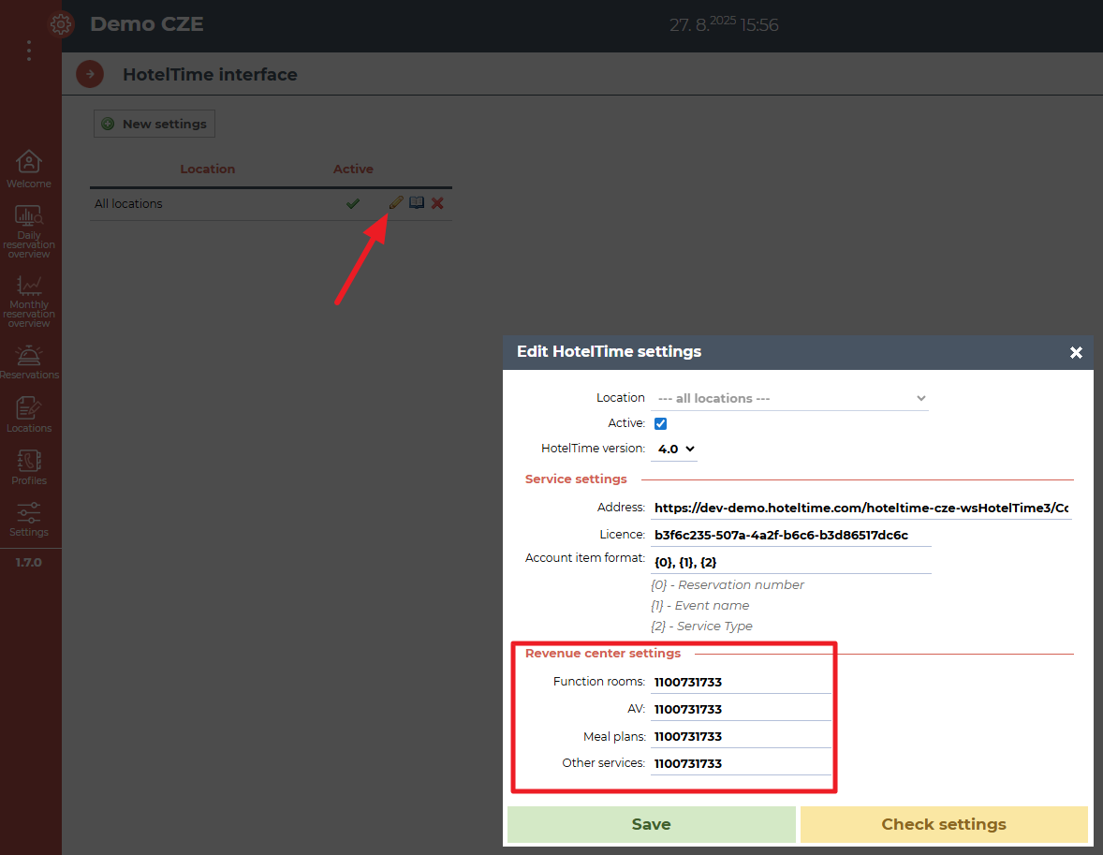Screen dimensions: 1103x855
Task: Click the Function rooms revenue center field
Action: click(741, 682)
